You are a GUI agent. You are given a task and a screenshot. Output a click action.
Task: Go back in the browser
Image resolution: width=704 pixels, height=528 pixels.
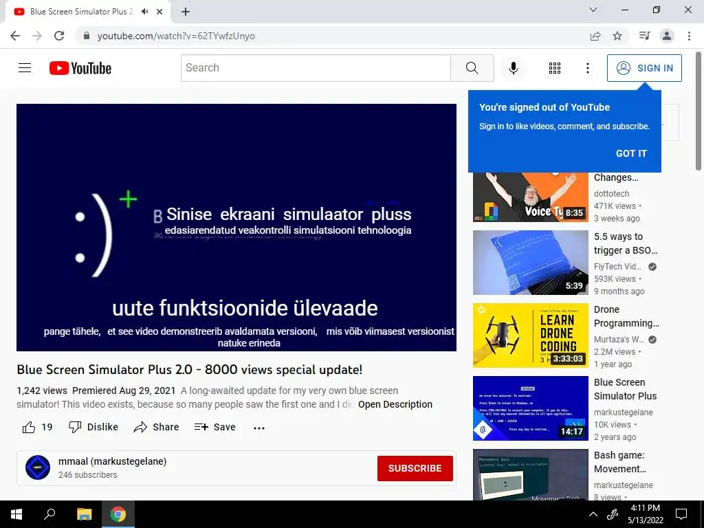(x=15, y=36)
